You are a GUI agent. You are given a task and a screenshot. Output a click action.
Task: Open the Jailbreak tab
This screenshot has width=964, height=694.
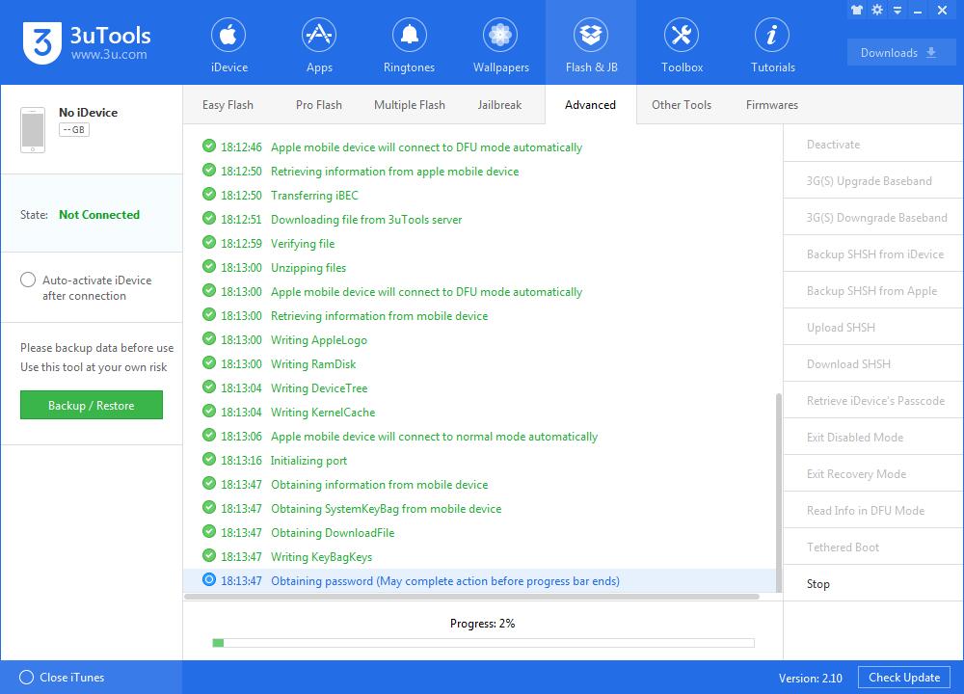[x=499, y=105]
